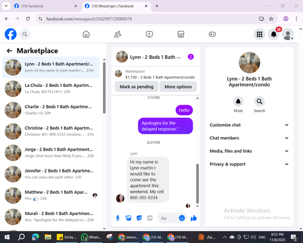
Task: Click the conversation list scrollbar
Action: (104, 87)
